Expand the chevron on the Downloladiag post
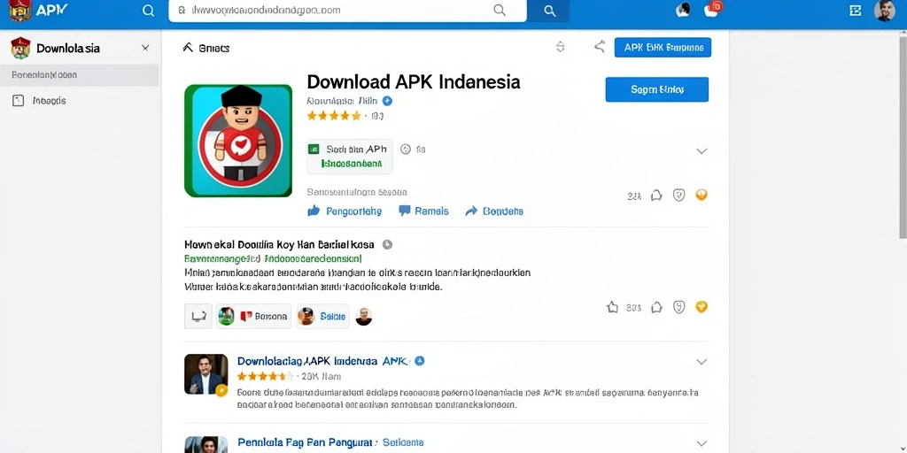 (x=702, y=362)
